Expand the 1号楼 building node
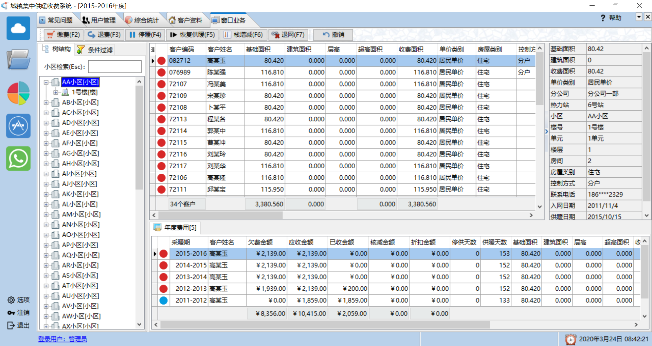This screenshot has width=652, height=346. [56, 92]
